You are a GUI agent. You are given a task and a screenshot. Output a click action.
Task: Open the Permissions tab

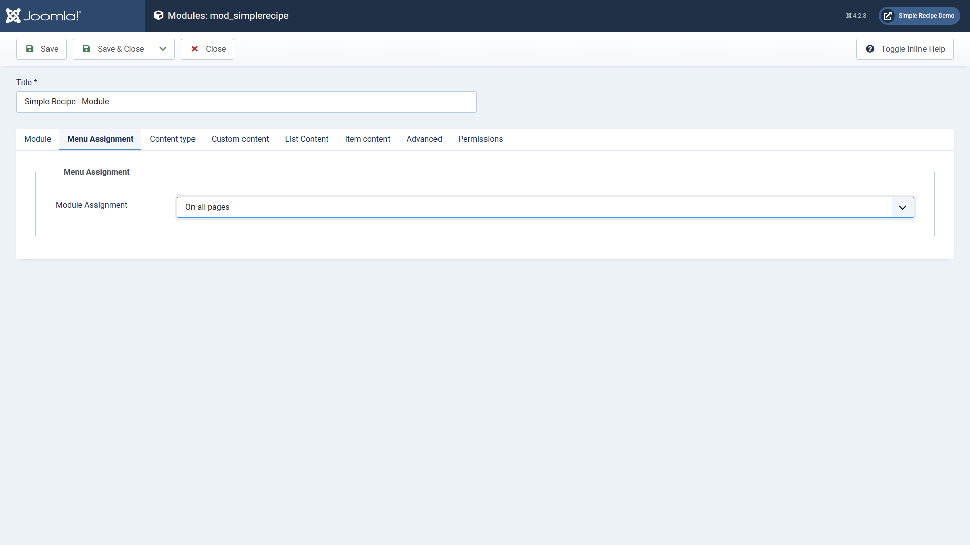coord(480,139)
